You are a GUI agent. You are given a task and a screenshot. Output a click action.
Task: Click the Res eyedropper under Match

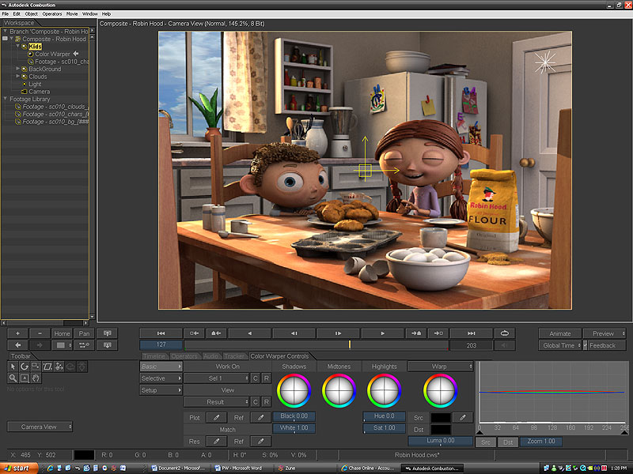pos(216,442)
